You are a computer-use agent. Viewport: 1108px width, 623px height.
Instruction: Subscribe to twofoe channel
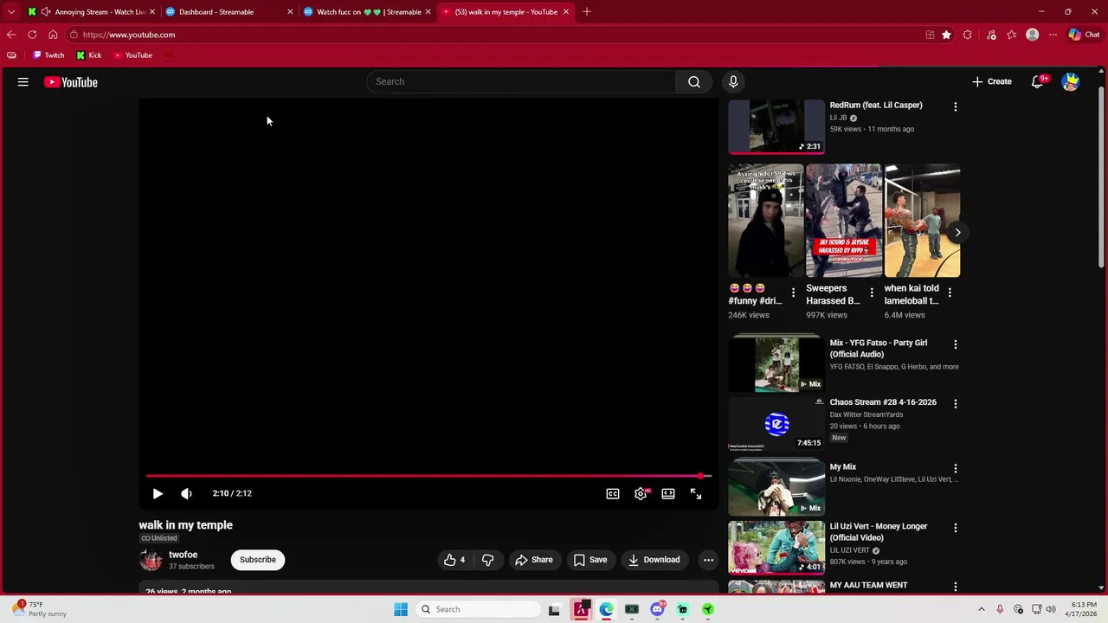click(x=258, y=560)
